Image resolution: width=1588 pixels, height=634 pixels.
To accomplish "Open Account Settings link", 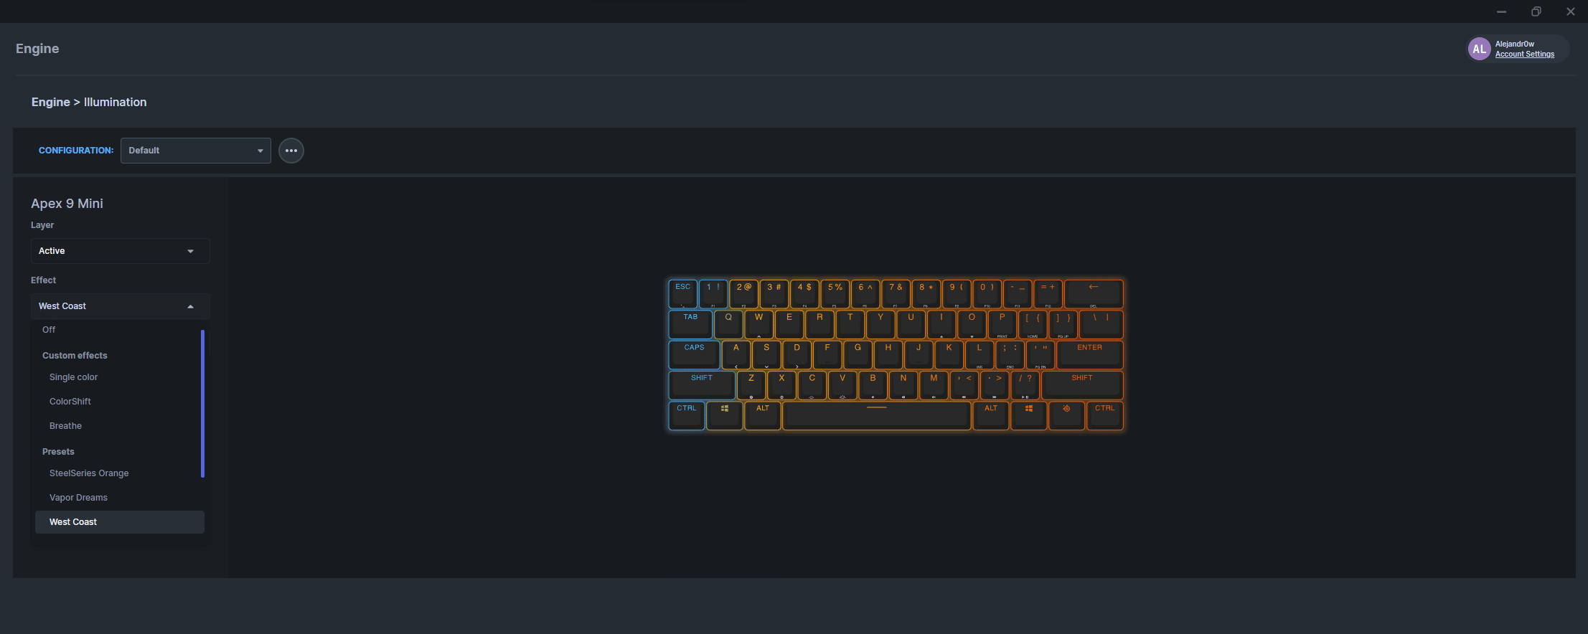I will pos(1525,55).
